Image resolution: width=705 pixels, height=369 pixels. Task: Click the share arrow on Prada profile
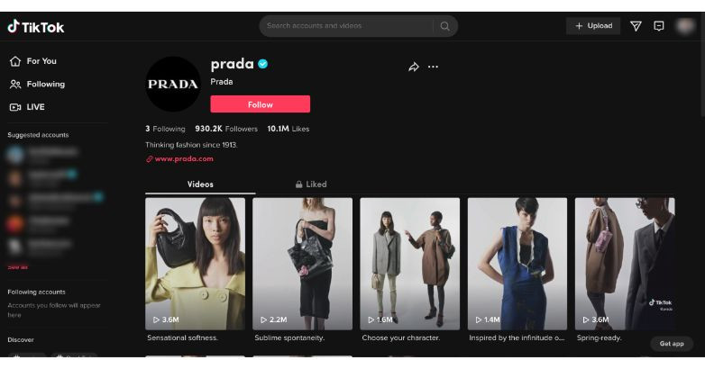tap(414, 67)
